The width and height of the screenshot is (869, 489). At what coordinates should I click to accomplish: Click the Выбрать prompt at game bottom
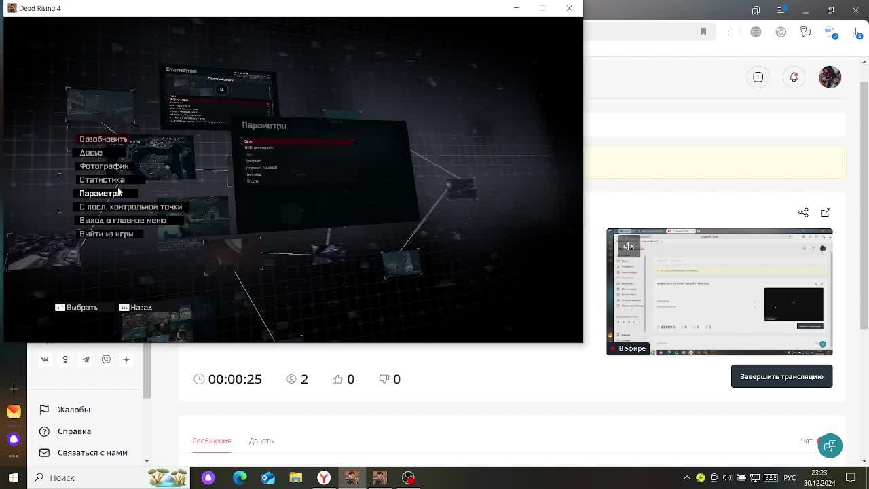(76, 308)
